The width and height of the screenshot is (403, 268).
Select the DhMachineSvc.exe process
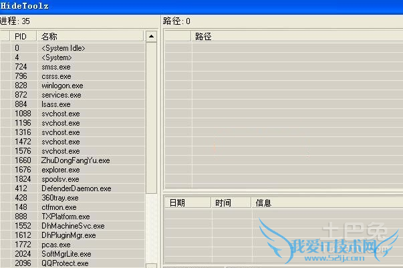[72, 226]
